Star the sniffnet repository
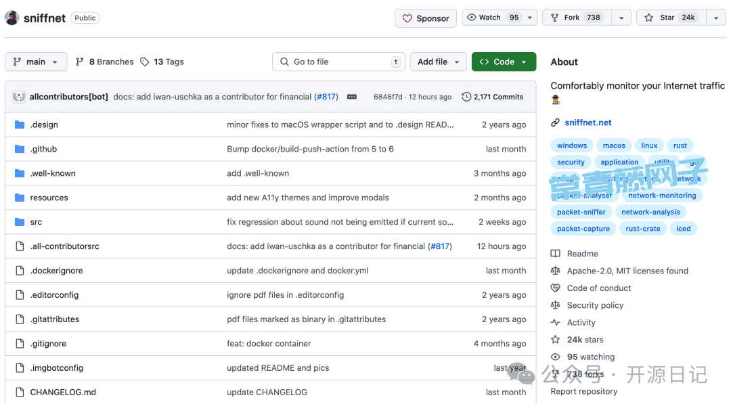The height and width of the screenshot is (404, 731). [x=671, y=17]
